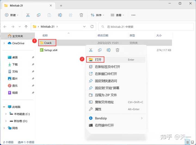The image size is (196, 145).
Task: Click the Refresh button beside the address bar
Action: (92, 27)
